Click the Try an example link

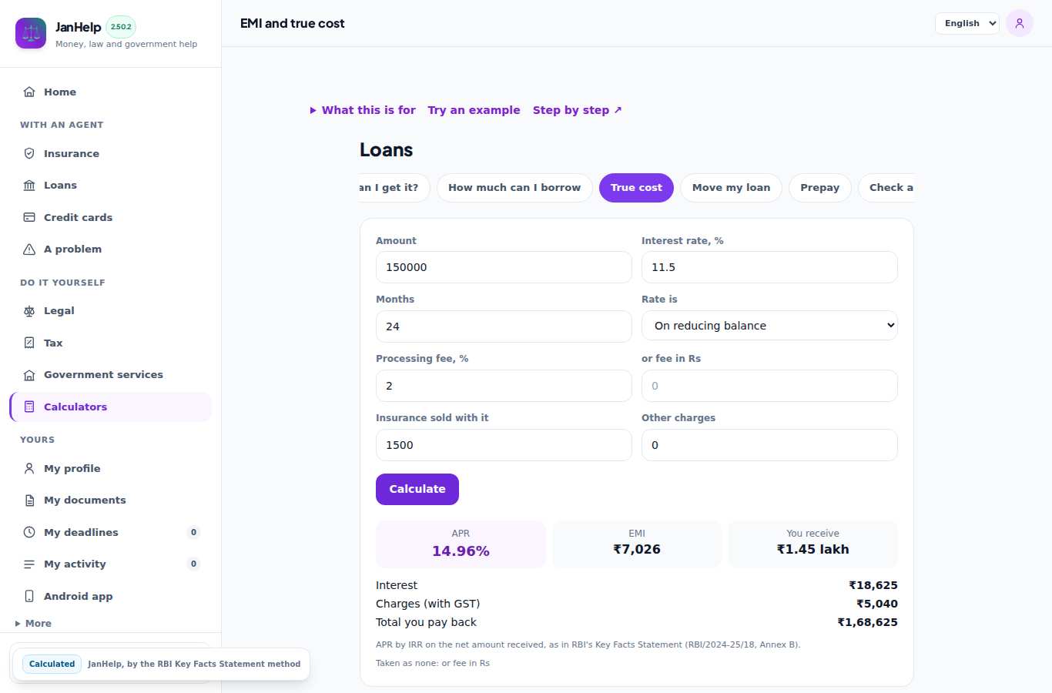pyautogui.click(x=474, y=110)
